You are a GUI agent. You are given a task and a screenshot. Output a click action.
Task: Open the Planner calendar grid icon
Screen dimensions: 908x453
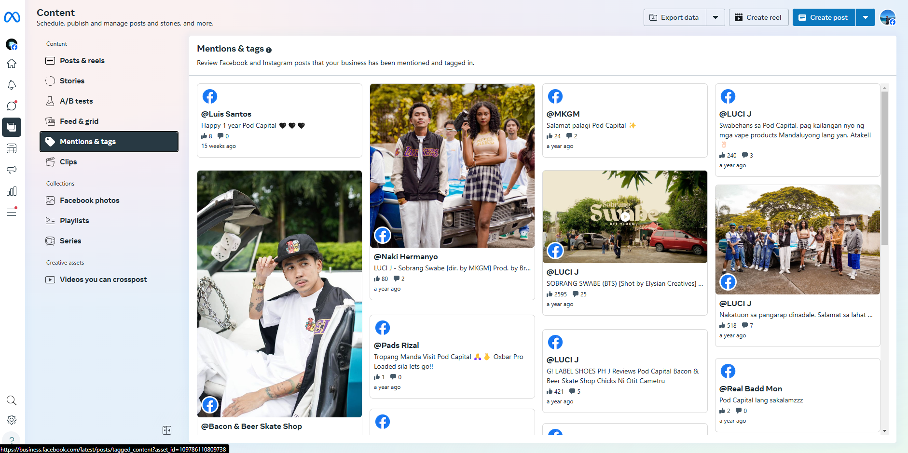12,148
